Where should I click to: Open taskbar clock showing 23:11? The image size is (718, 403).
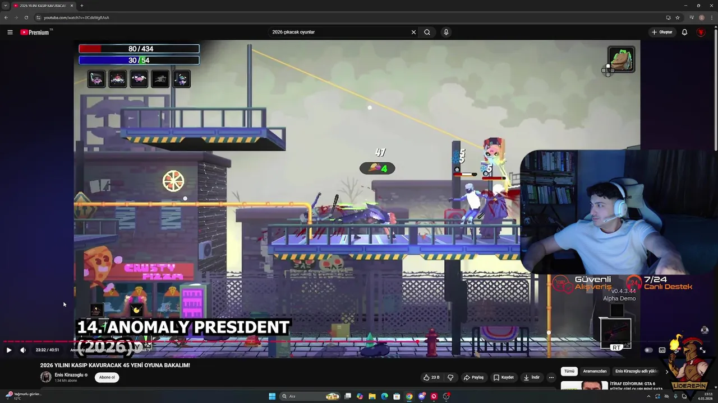705,396
